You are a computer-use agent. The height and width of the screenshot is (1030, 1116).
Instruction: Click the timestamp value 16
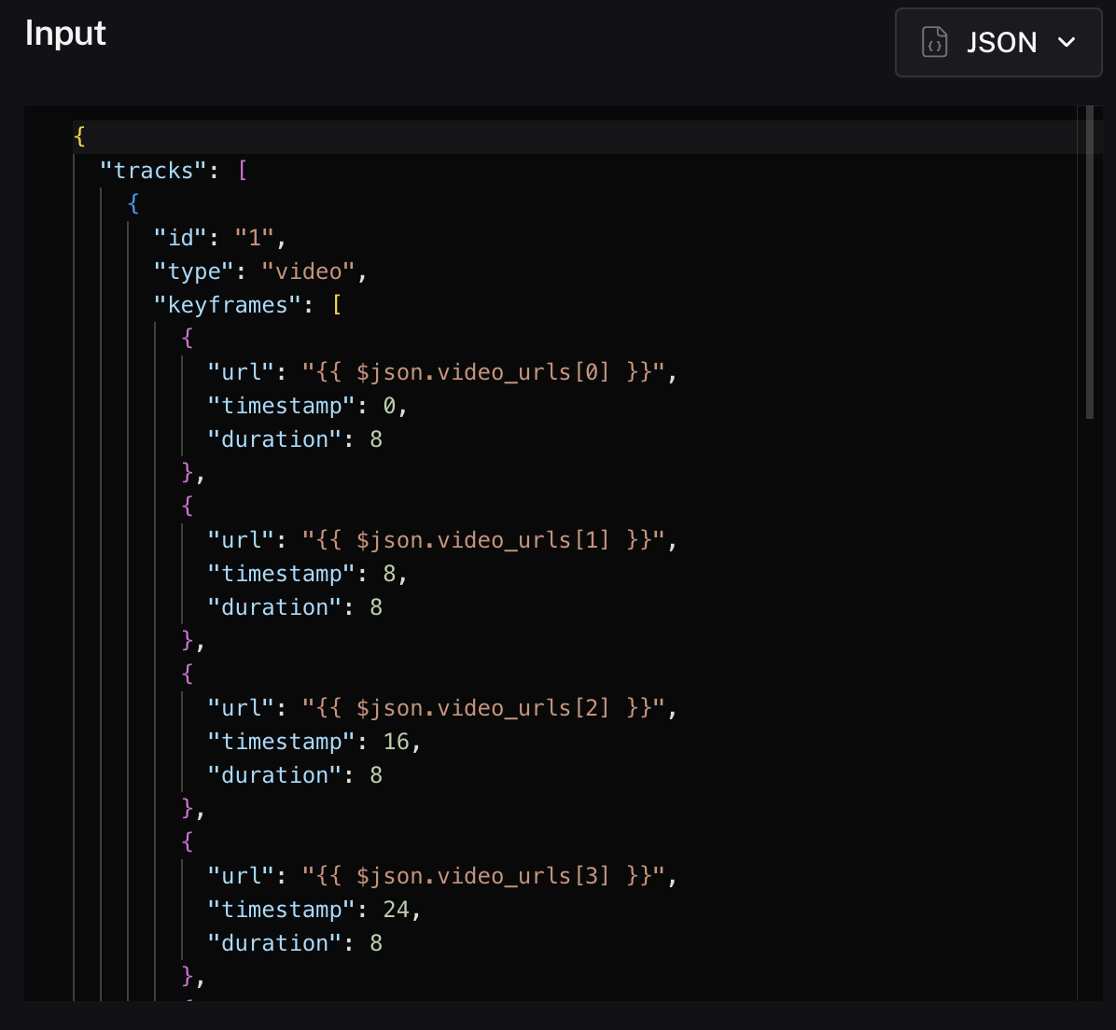(x=396, y=742)
